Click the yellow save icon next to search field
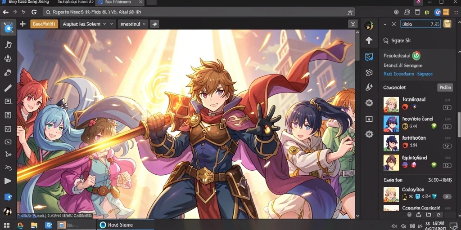Screen dimensions: 461x230 click(447, 24)
